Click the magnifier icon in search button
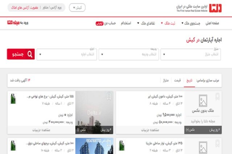The image size is (232, 154). 30,54
